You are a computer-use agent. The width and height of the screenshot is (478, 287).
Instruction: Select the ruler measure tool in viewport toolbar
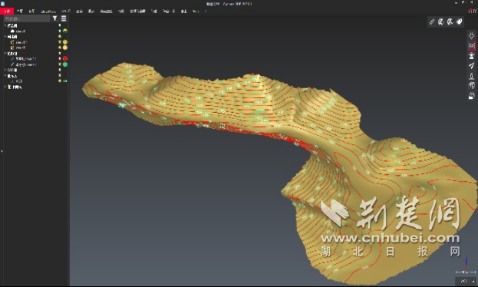coord(432,21)
